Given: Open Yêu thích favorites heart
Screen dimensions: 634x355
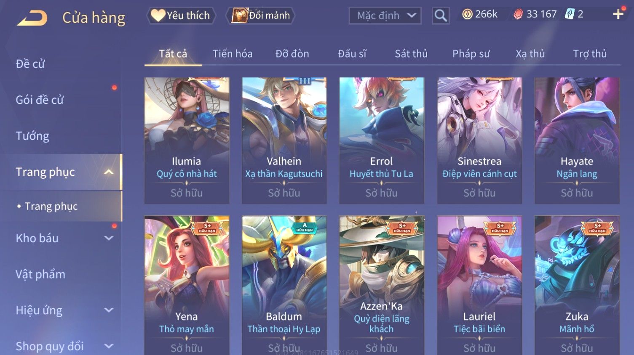Looking at the screenshot, I should point(181,16).
